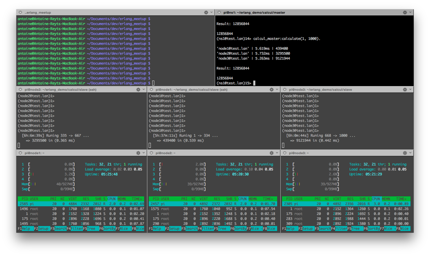Click CPU 3 meter 2.6% in pi@node3 htop
This screenshot has height=256, width=430.
(x=312, y=174)
